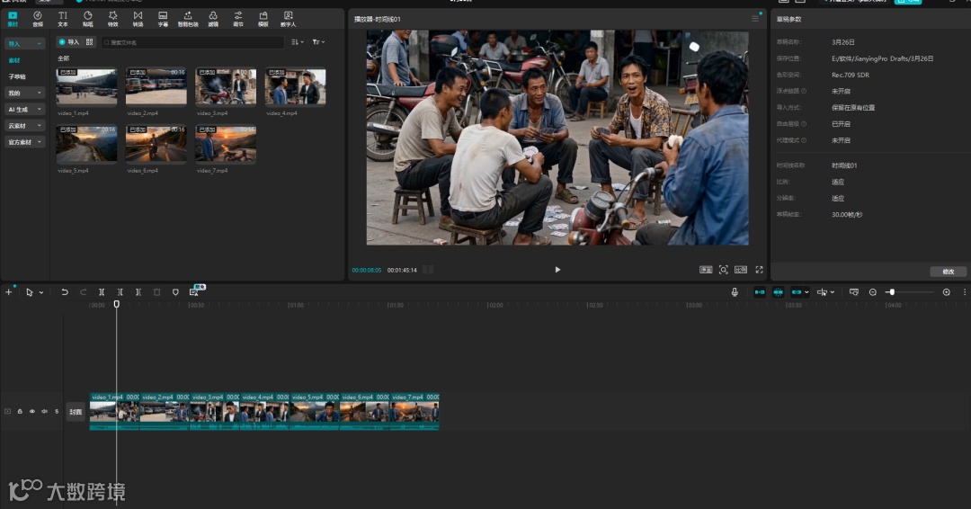Select video_6.mp4 thumbnail in media bin
The width and height of the screenshot is (971, 509).
click(x=156, y=144)
